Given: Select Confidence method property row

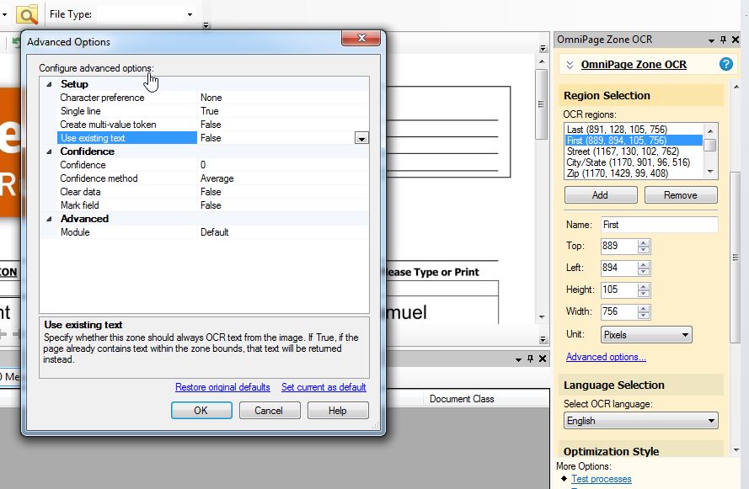Looking at the screenshot, I should click(213, 178).
